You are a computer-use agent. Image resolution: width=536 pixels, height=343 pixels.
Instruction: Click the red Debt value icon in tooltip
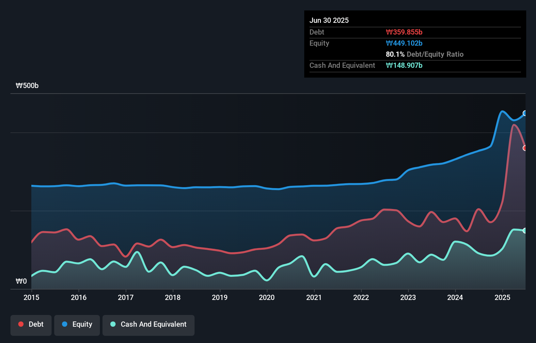click(404, 32)
